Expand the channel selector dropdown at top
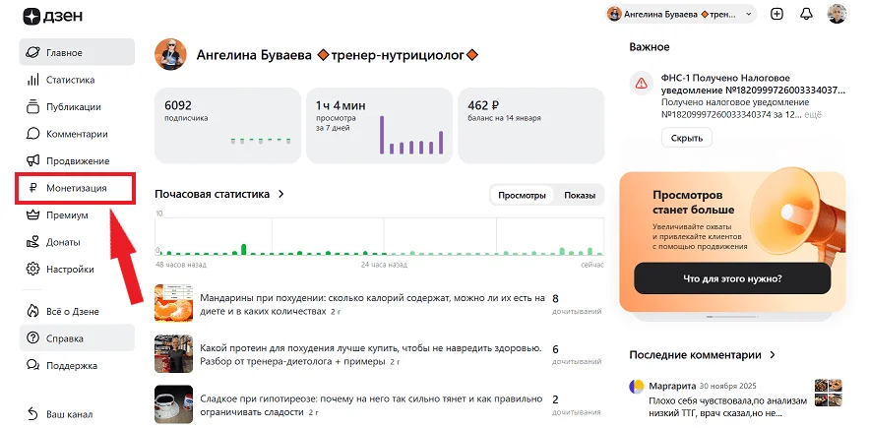Viewport: 869px width, 428px height. coord(681,15)
